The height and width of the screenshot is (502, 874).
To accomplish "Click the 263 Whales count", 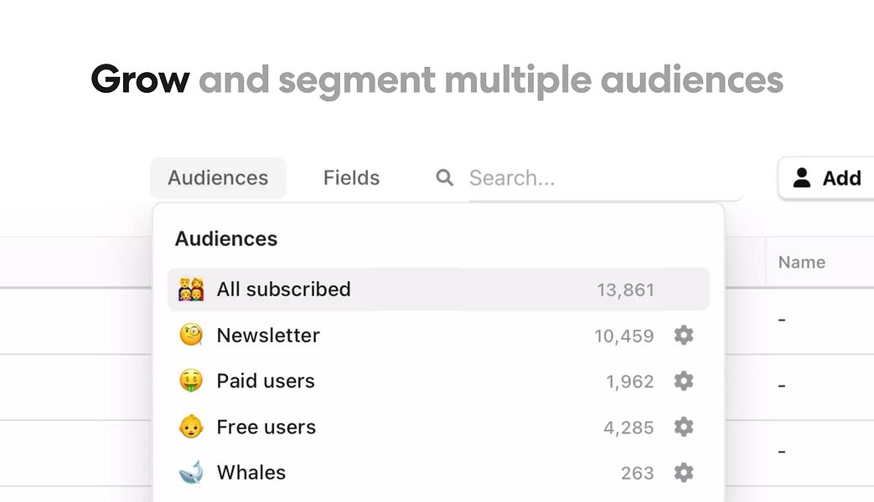I will [x=637, y=473].
